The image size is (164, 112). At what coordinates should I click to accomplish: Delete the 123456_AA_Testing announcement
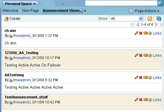click(x=141, y=55)
